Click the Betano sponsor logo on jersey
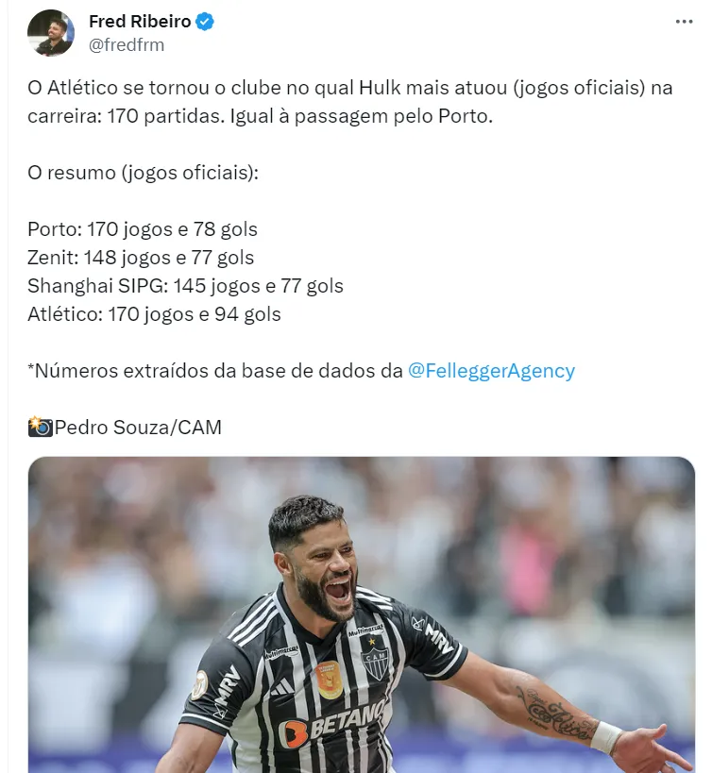This screenshot has height=773, width=712. pos(331,724)
